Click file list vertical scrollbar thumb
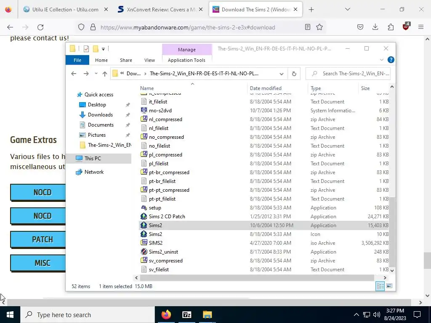431x323 pixels. coord(392,231)
